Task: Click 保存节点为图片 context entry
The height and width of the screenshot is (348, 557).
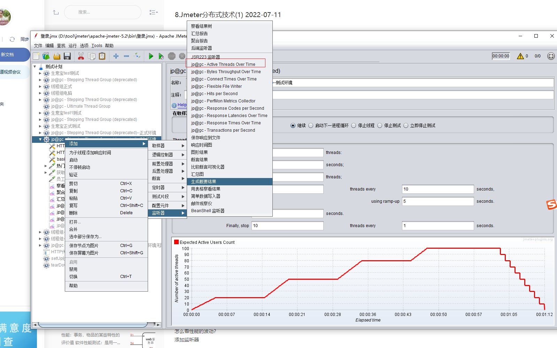Action: point(106,246)
